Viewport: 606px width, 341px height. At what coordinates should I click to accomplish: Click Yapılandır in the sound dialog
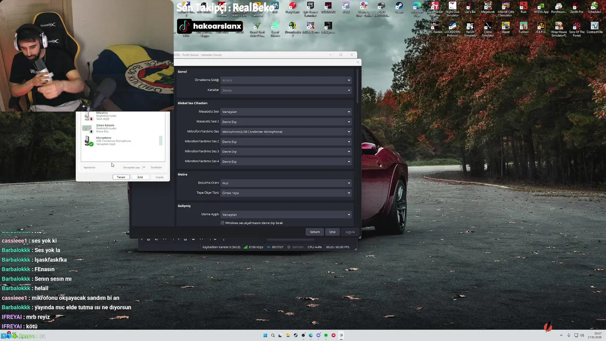(x=89, y=167)
